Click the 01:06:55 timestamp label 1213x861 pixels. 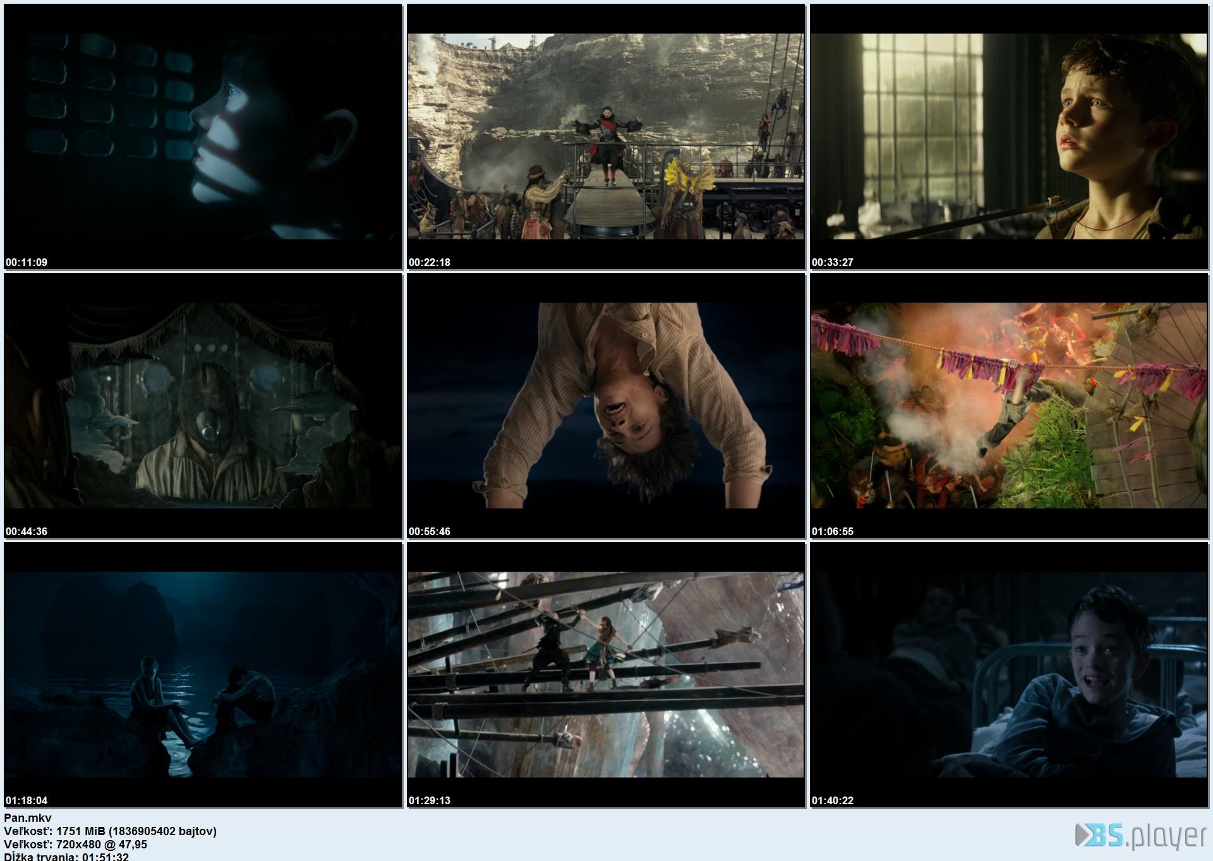(833, 531)
